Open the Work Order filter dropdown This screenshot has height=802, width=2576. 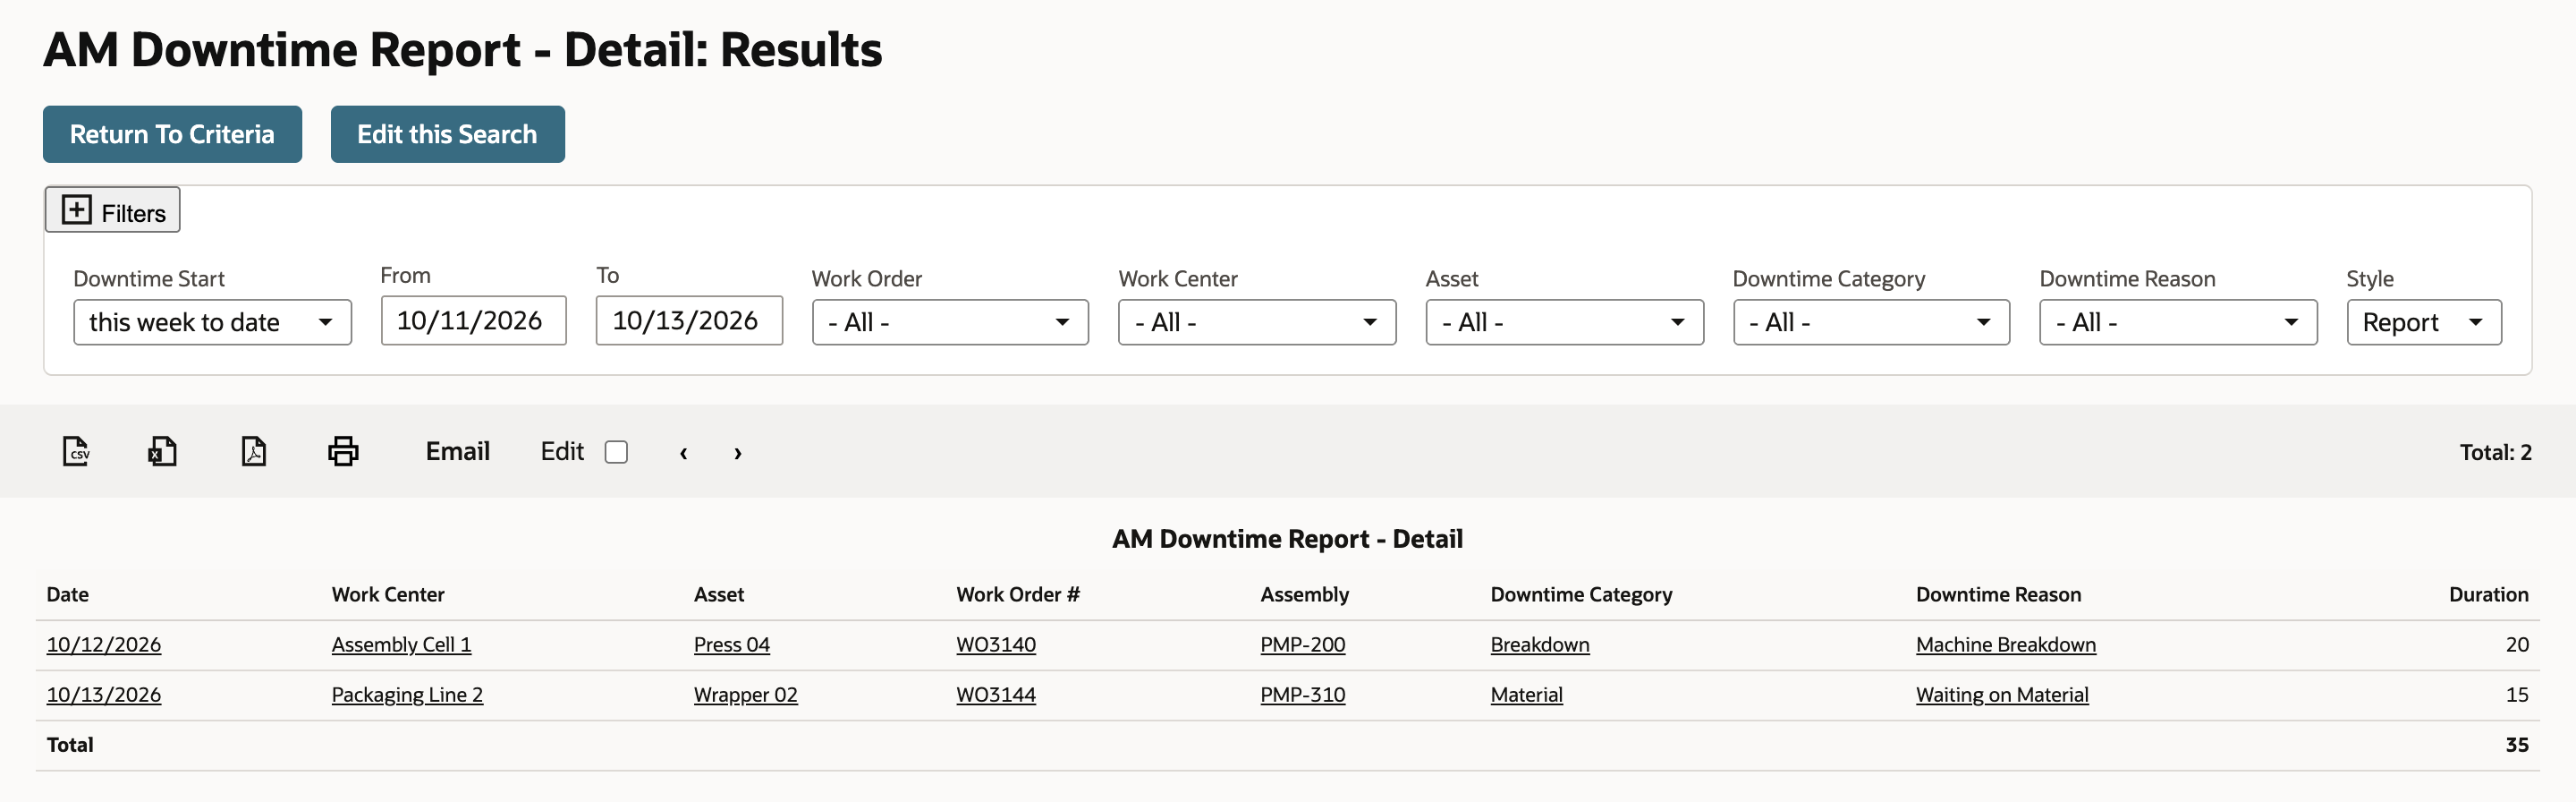(x=950, y=322)
